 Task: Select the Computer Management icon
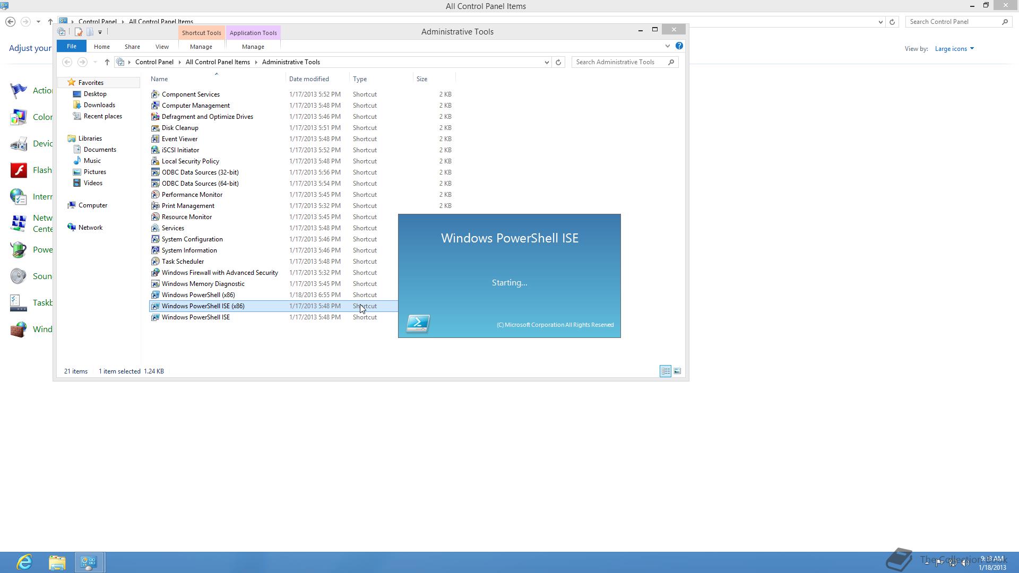(155, 106)
